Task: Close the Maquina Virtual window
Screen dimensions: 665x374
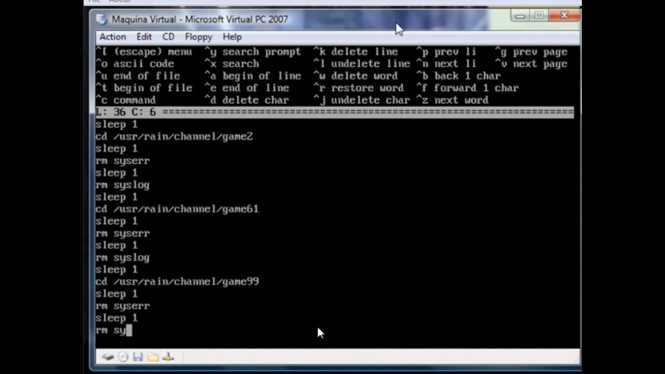Action: pyautogui.click(x=564, y=16)
